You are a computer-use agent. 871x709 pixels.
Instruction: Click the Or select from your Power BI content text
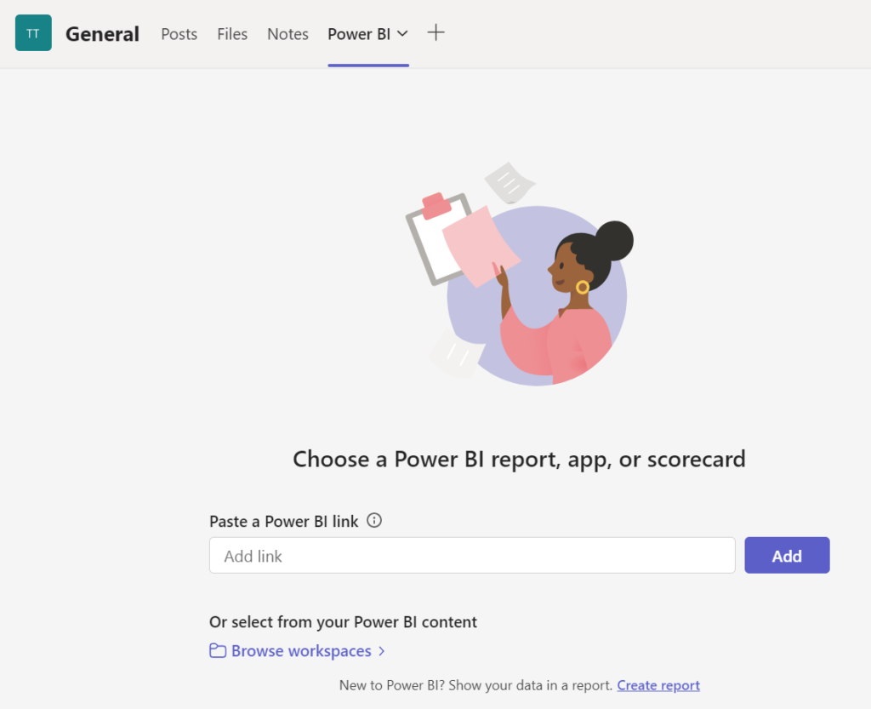coord(344,622)
